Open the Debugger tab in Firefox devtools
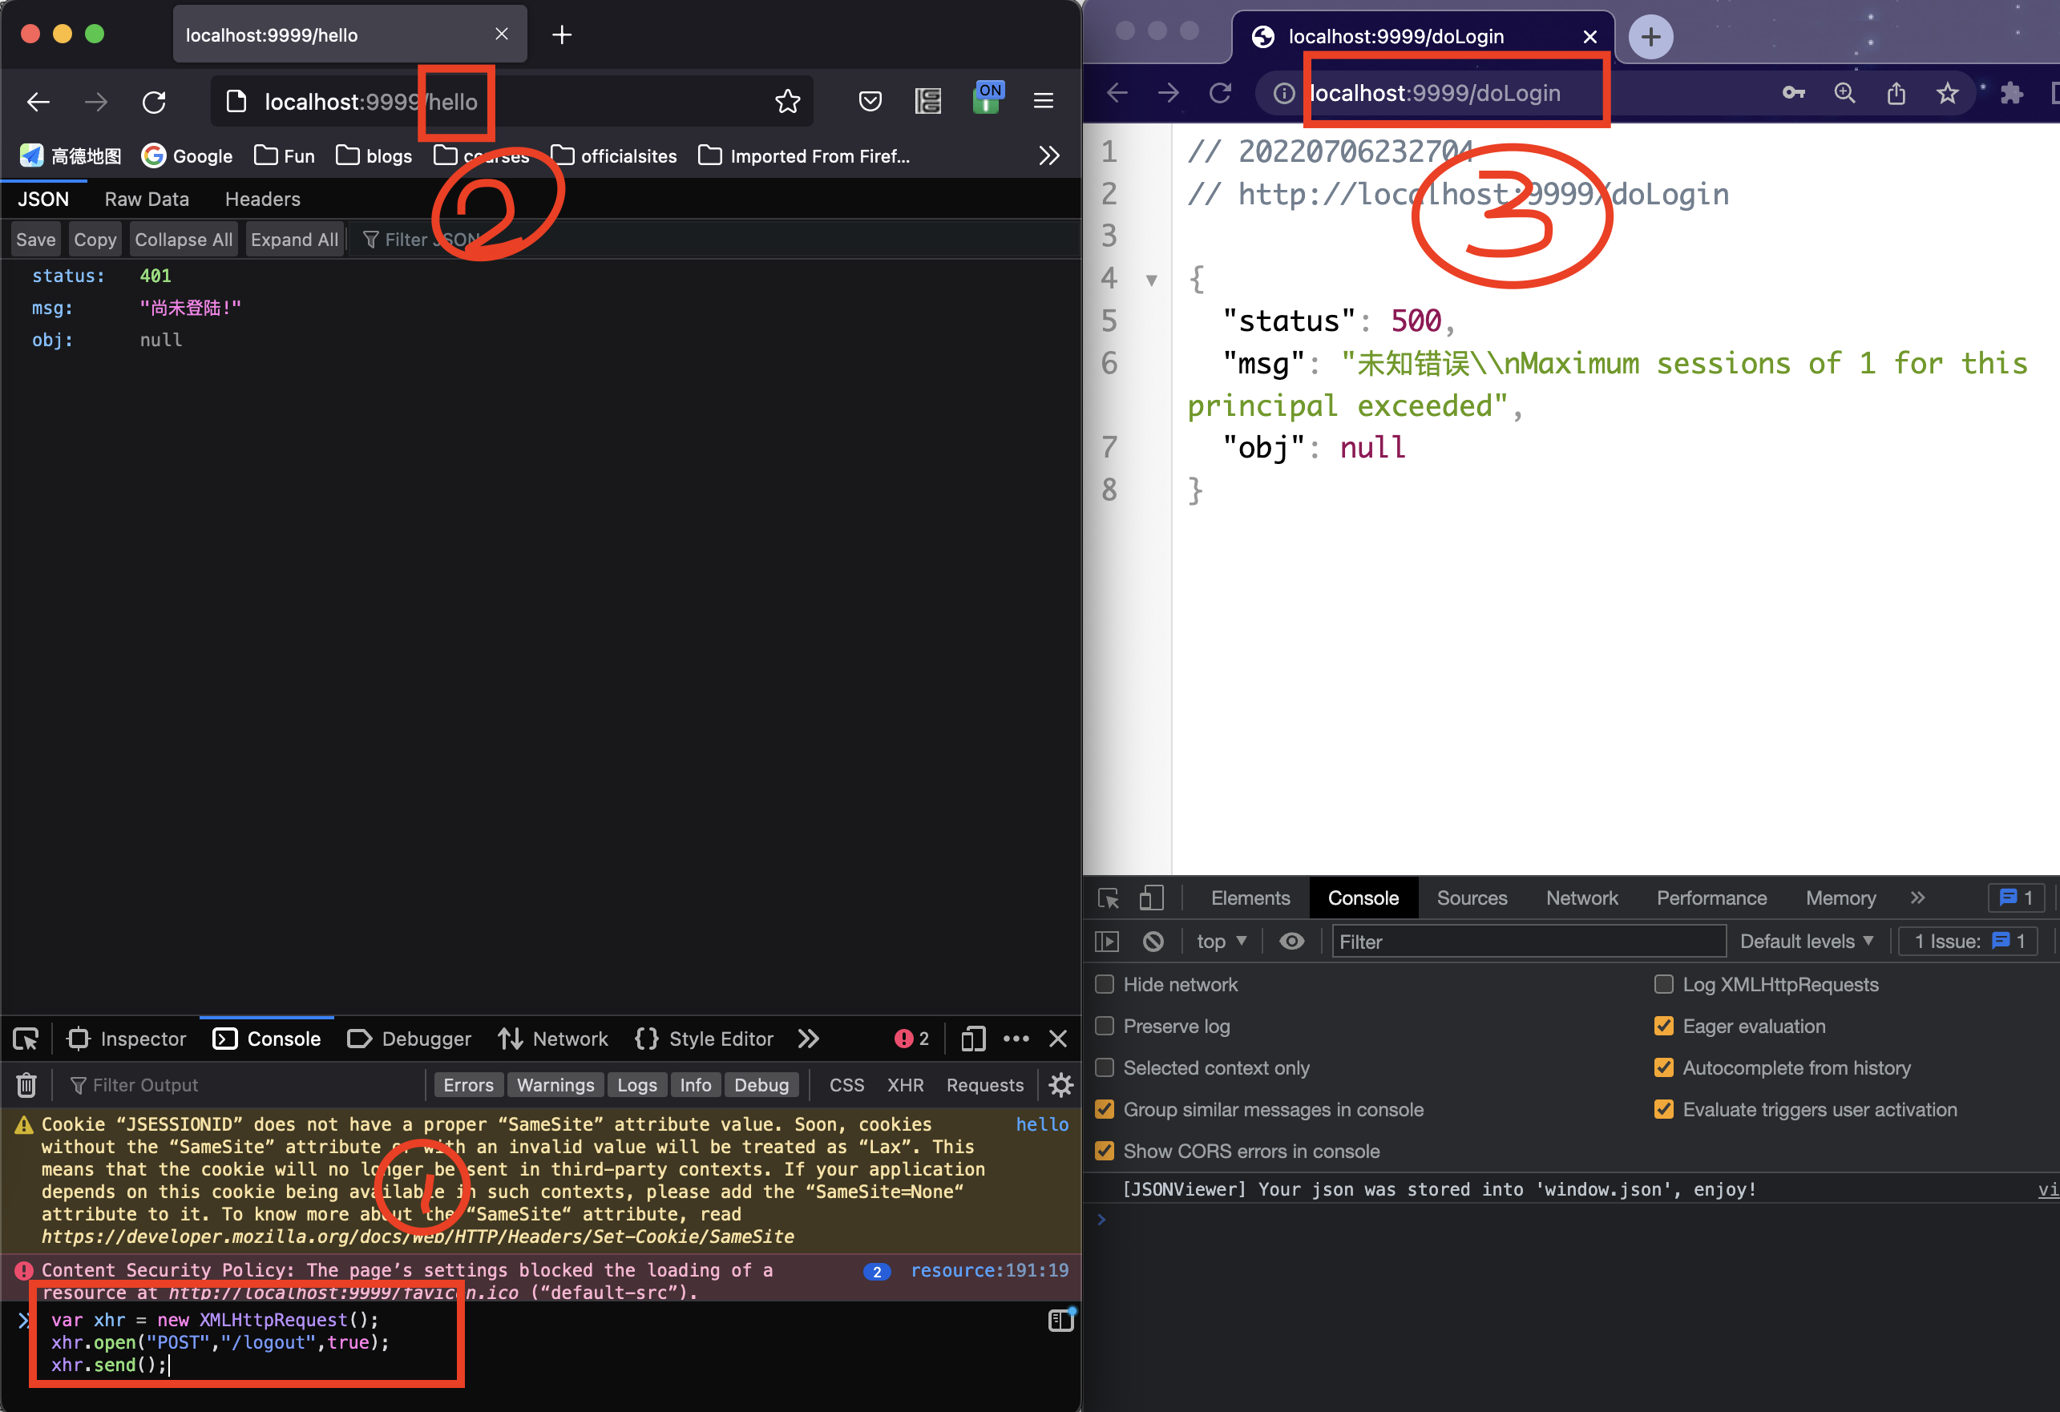Screen dimensions: 2060x1412 [x=410, y=1039]
